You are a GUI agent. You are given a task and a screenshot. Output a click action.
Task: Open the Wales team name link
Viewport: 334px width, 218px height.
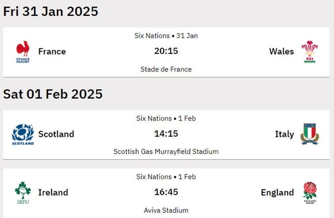tap(281, 51)
